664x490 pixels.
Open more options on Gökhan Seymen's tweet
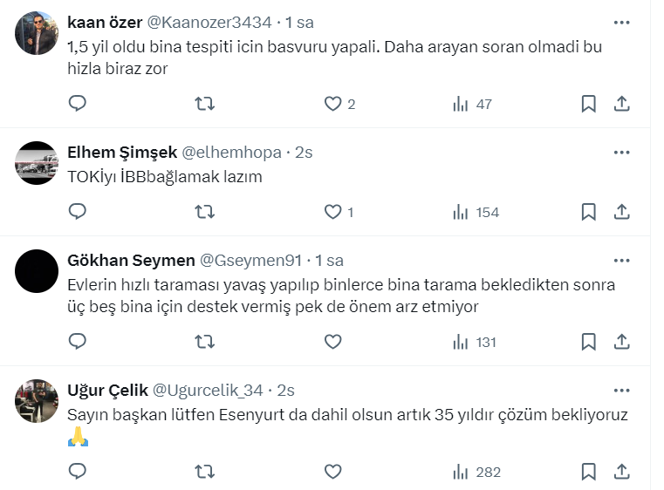coord(621,260)
